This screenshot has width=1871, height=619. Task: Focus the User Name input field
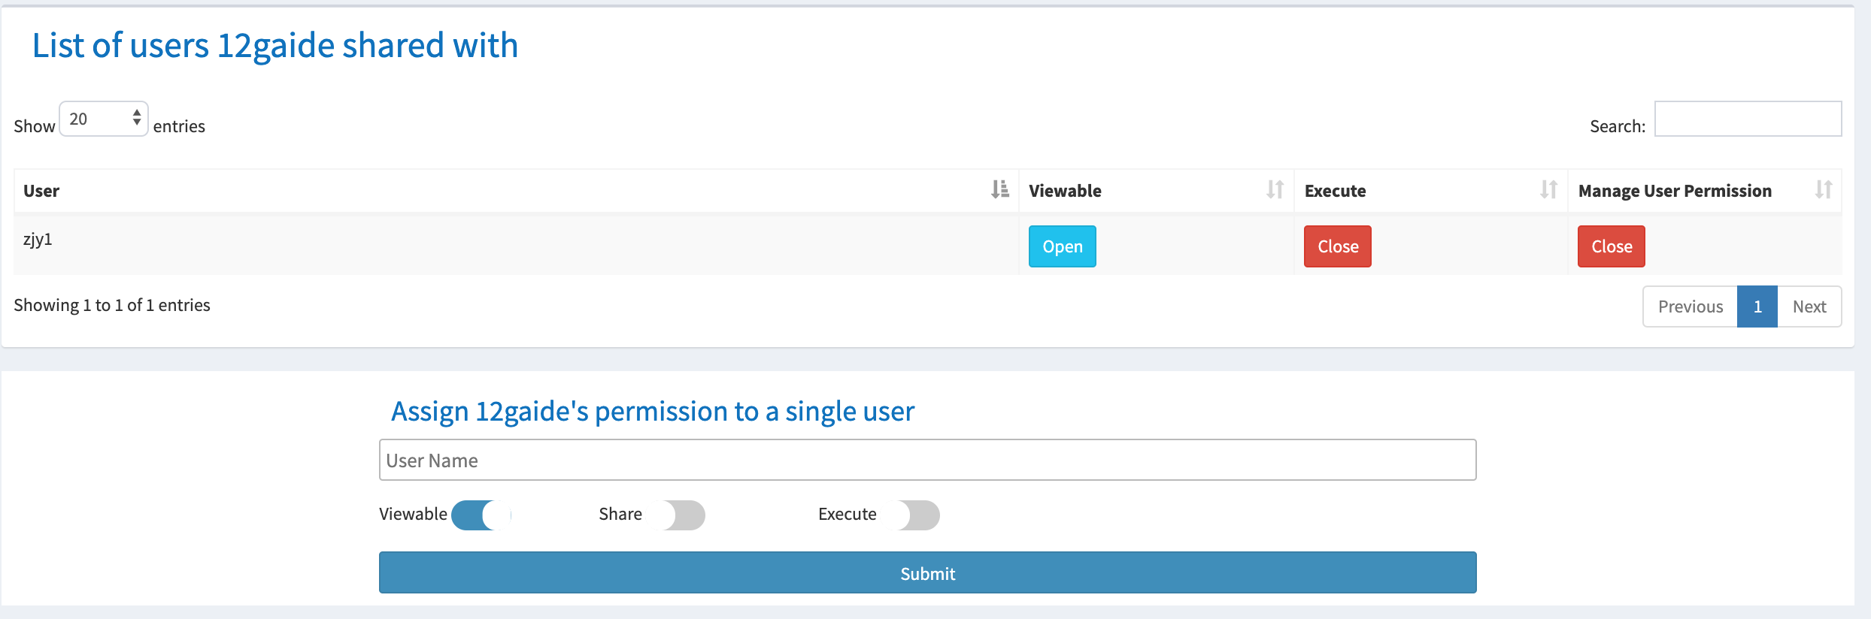point(928,460)
